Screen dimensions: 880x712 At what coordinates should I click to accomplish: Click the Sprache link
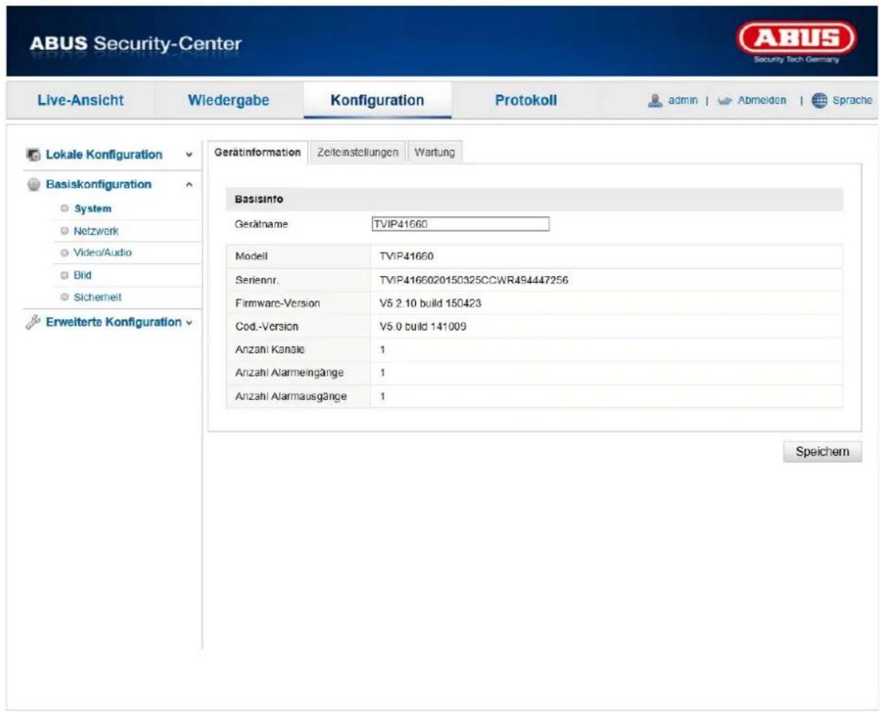pyautogui.click(x=852, y=100)
